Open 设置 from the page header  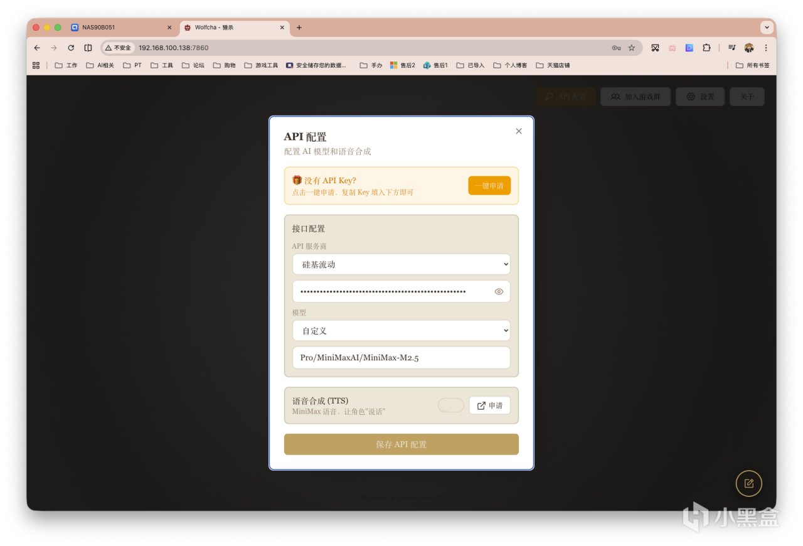click(x=700, y=97)
